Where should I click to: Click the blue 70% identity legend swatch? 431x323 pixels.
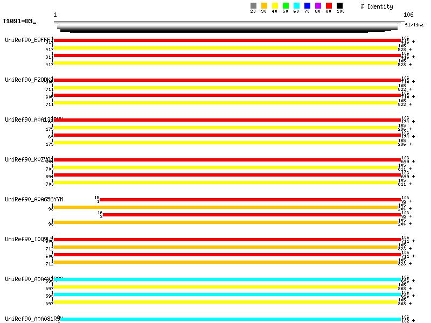pyautogui.click(x=307, y=6)
